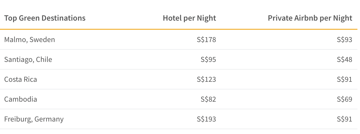The height and width of the screenshot is (134, 360).
Task: Click the Hotel per Night column header
Action: pyautogui.click(x=189, y=18)
